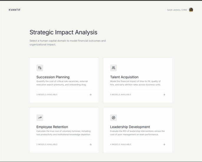Click the arrow on Talent Acquisition card
202x162 pixels.
click(x=164, y=95)
